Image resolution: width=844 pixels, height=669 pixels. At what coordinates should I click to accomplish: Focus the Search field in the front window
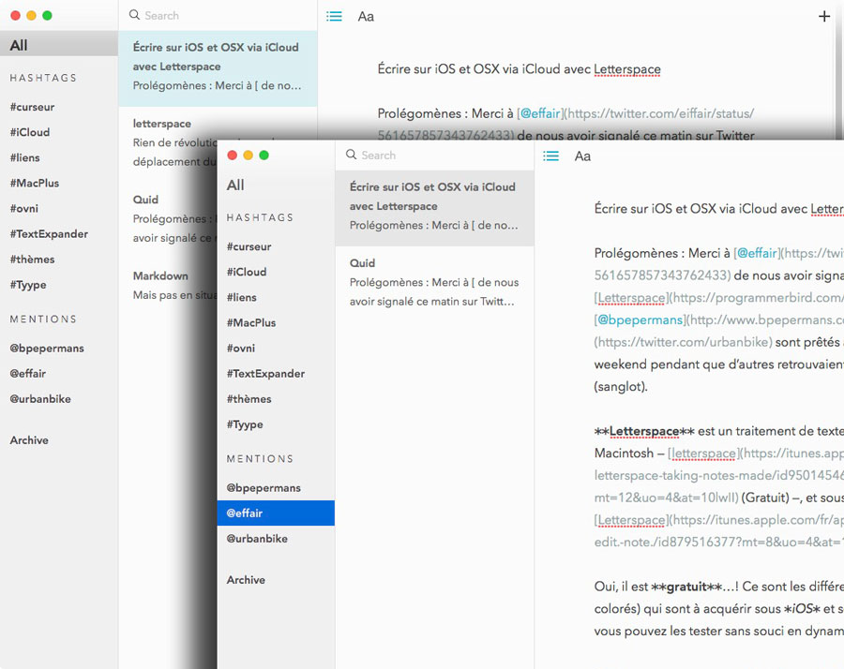click(x=434, y=155)
